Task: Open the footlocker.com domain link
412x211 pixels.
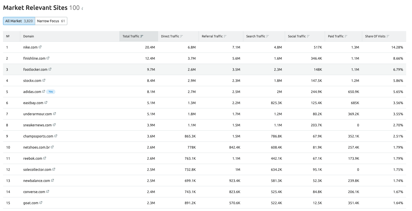Action: 35,69
